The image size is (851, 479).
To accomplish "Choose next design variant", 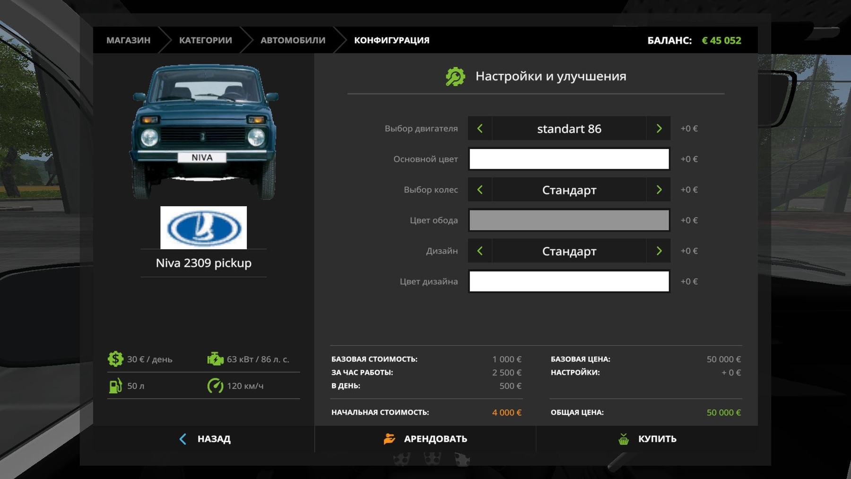I will point(659,251).
